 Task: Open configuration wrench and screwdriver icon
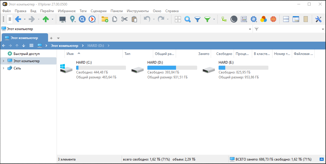tap(318, 19)
